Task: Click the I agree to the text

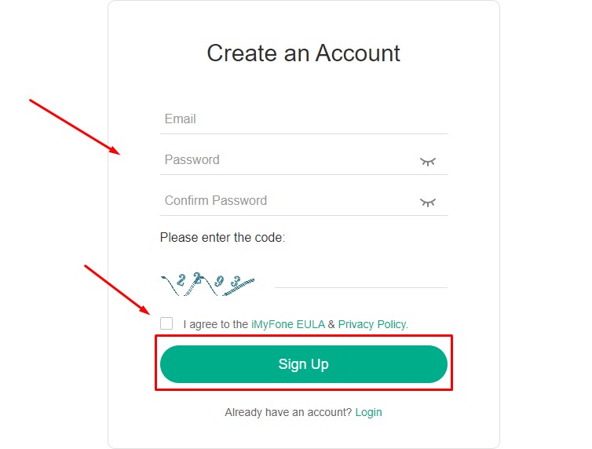Action: click(x=216, y=324)
